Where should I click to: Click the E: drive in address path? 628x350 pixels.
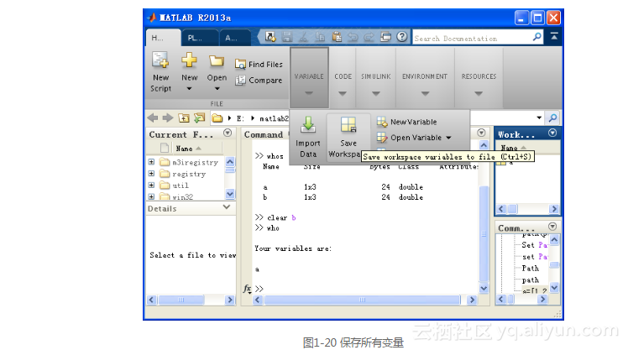coord(240,118)
